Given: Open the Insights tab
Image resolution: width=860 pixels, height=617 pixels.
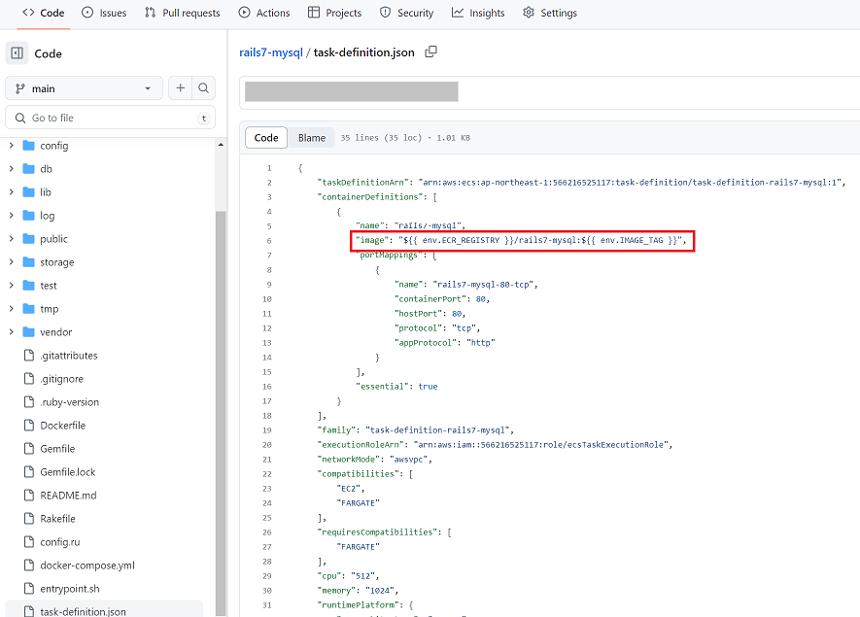Looking at the screenshot, I should click(478, 13).
